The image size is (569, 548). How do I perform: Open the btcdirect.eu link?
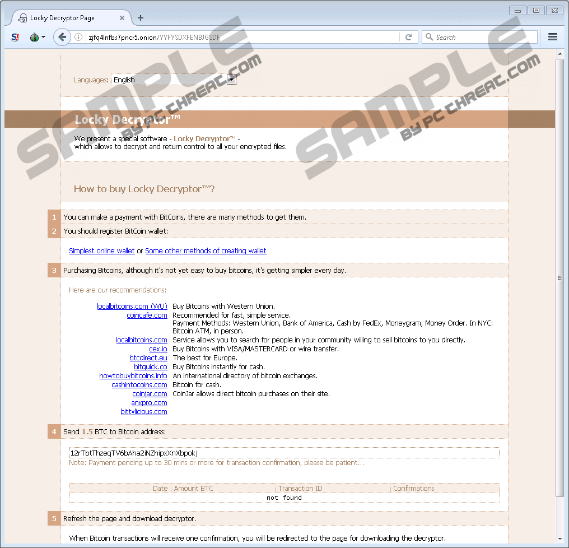pos(148,358)
